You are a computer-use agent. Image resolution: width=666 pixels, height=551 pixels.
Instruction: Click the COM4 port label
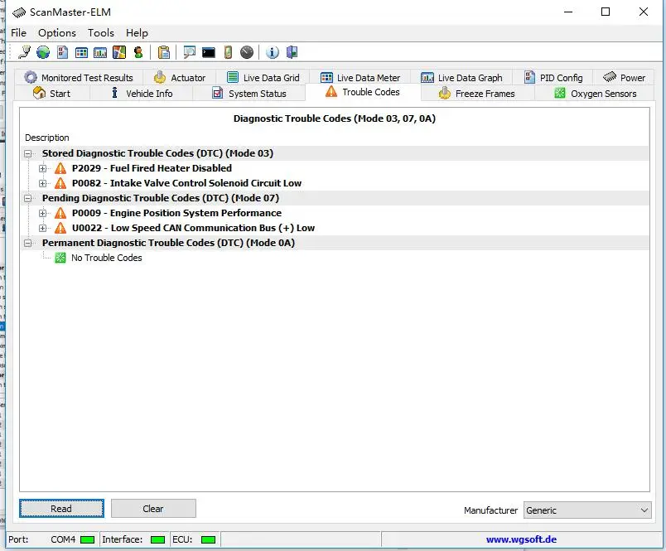pos(63,539)
